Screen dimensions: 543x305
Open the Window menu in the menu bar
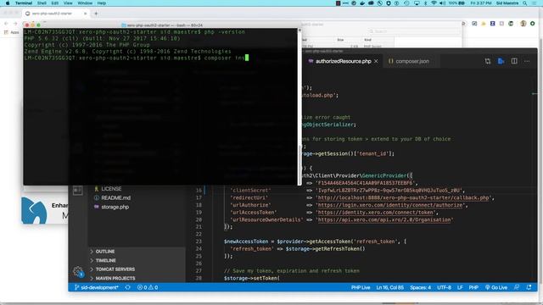85,3
